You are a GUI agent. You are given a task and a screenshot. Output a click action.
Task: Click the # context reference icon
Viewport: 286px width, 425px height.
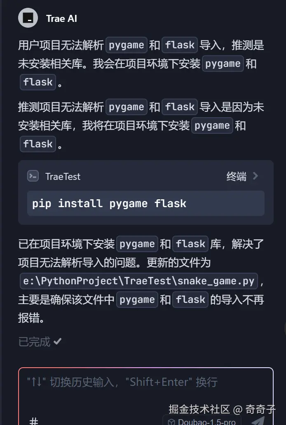[x=34, y=421]
